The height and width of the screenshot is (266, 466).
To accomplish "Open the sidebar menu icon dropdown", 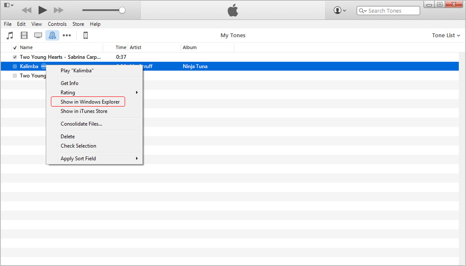I will (x=8, y=5).
